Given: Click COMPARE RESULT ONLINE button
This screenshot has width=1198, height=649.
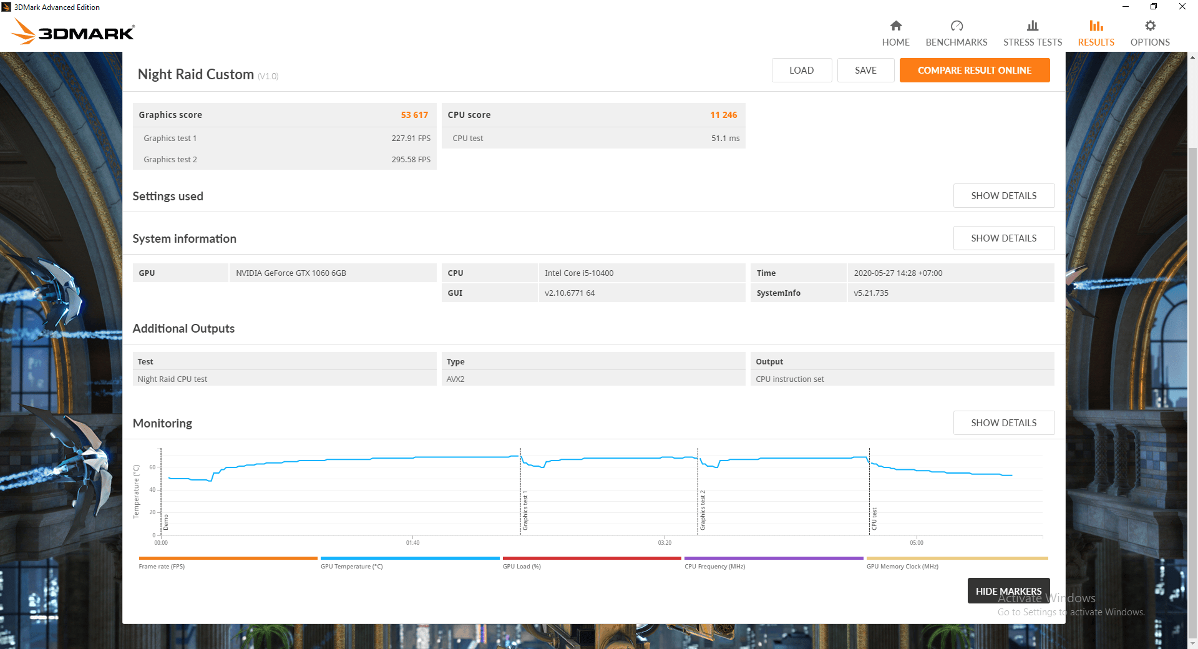Looking at the screenshot, I should [975, 71].
